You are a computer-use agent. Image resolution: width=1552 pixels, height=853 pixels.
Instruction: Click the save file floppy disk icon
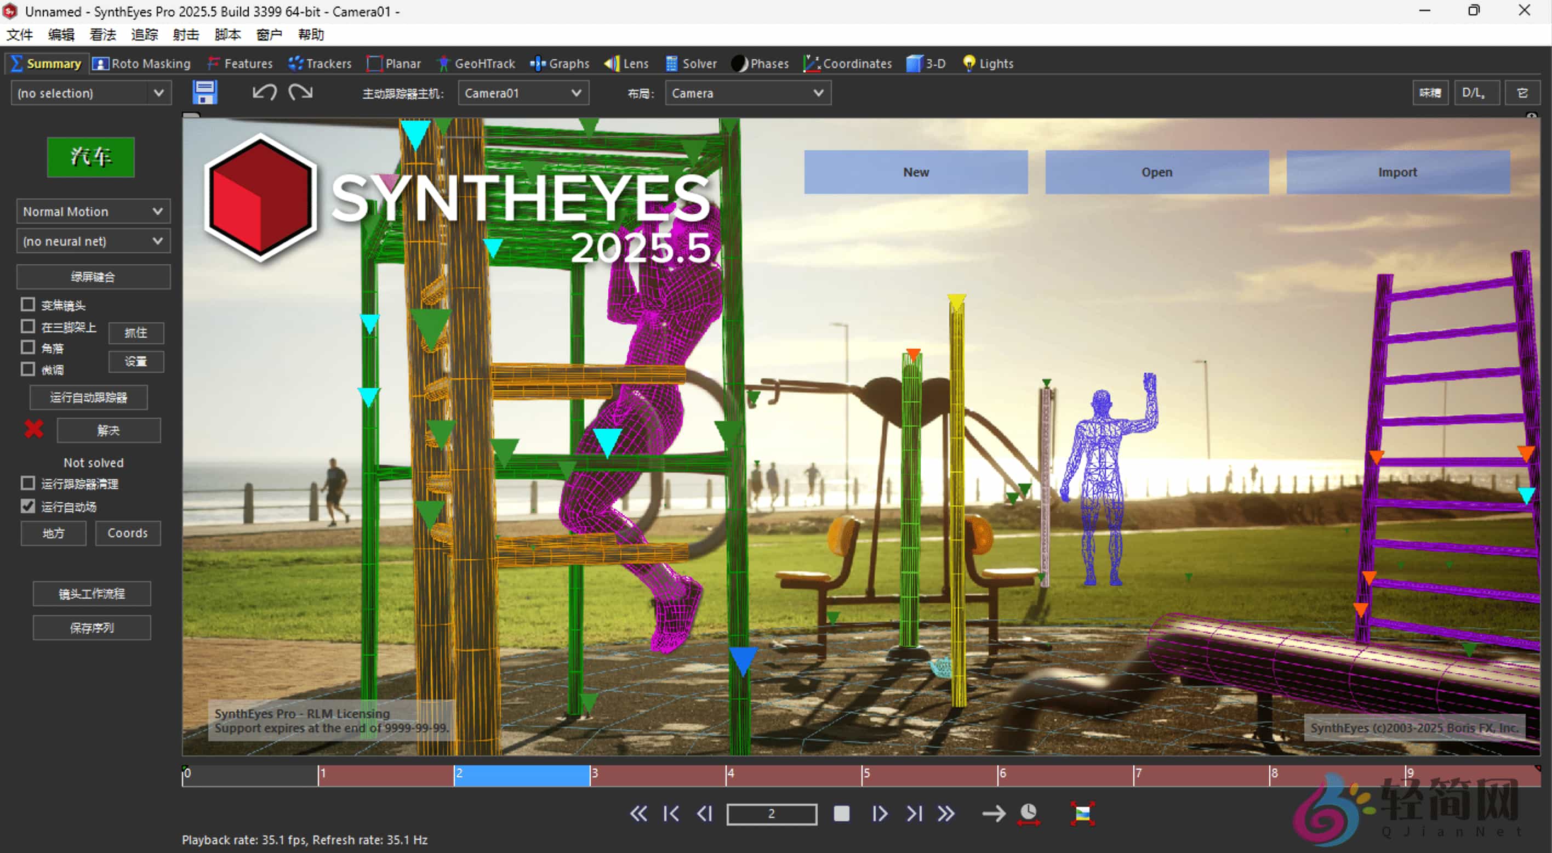click(205, 93)
